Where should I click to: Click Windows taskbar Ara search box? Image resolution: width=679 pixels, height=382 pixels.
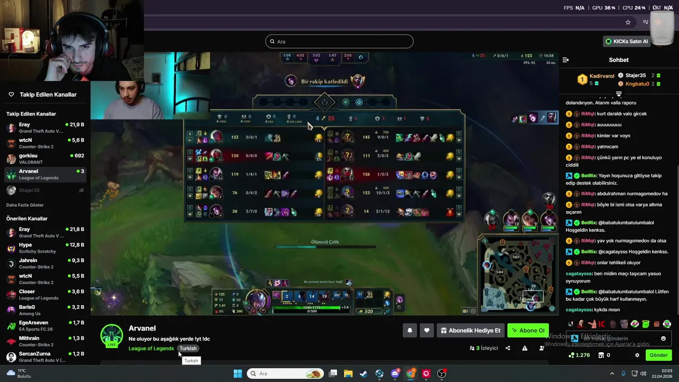click(x=285, y=374)
